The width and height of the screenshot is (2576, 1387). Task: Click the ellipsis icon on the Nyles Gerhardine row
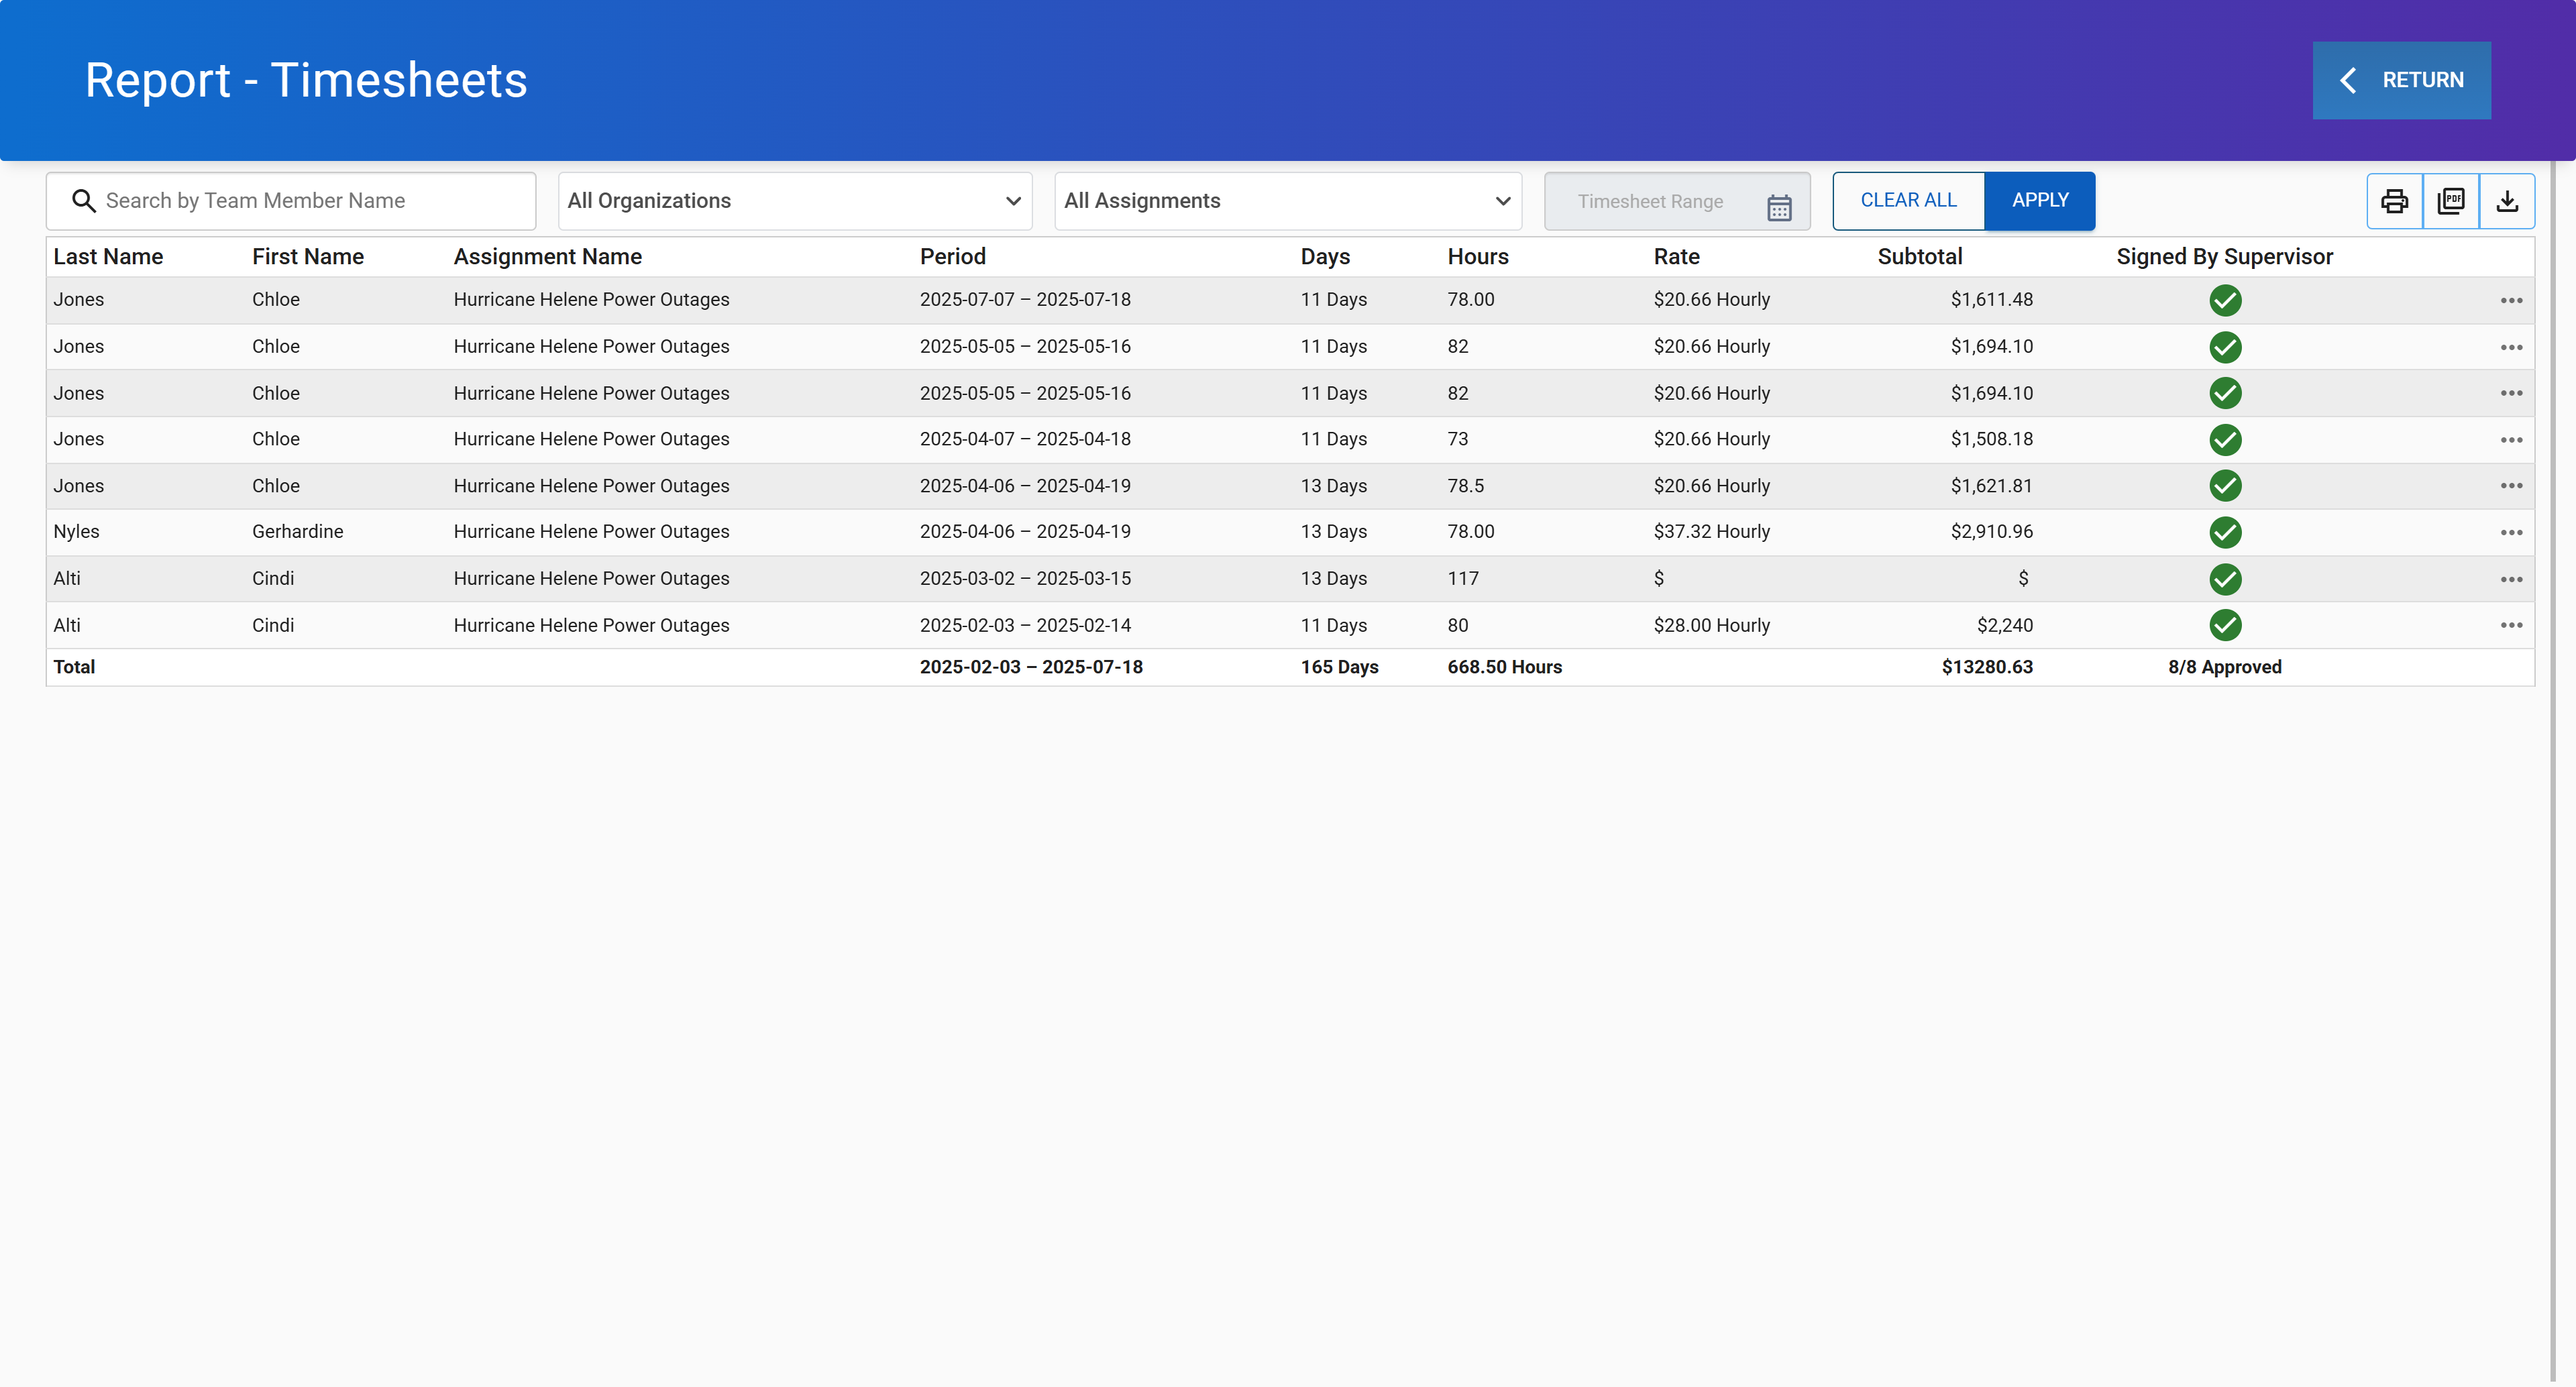point(2512,532)
